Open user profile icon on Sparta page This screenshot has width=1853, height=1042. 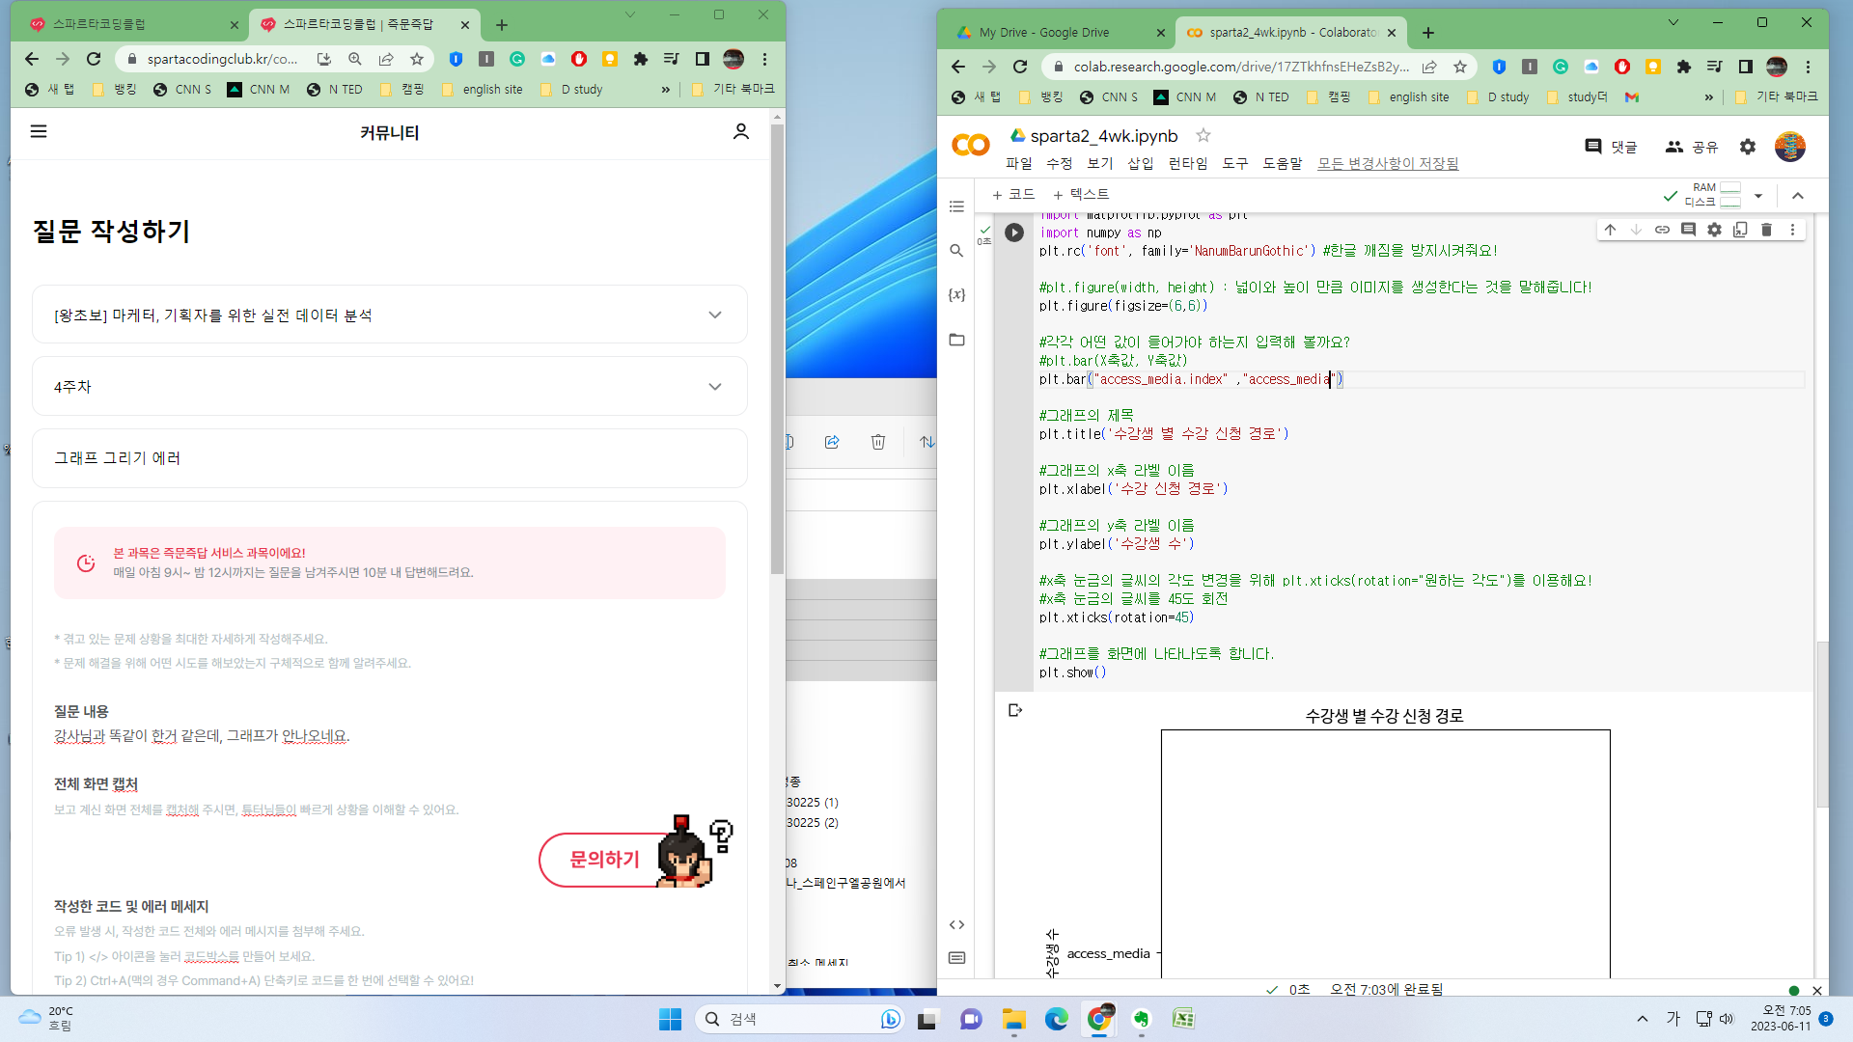(740, 131)
